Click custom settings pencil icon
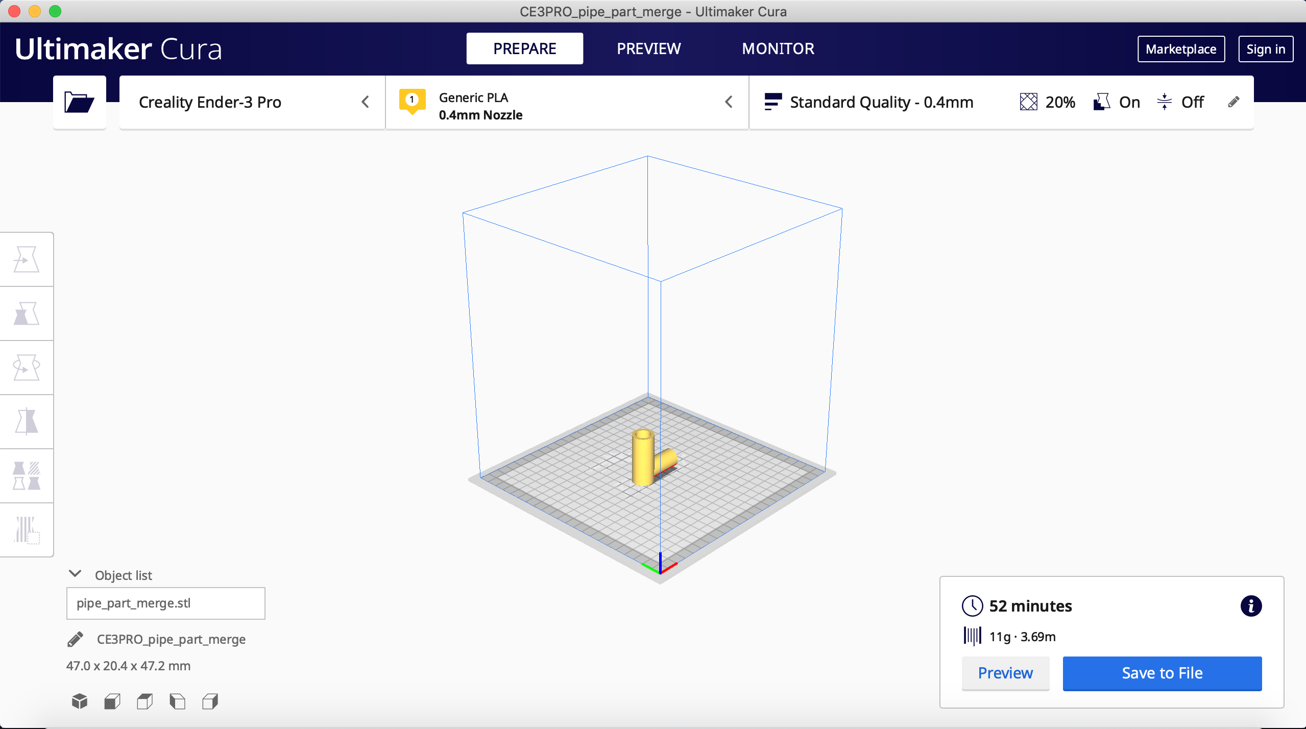 [1234, 102]
